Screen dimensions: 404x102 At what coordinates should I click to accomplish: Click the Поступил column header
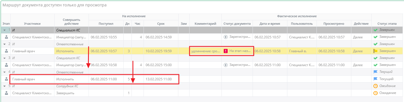point(106,24)
